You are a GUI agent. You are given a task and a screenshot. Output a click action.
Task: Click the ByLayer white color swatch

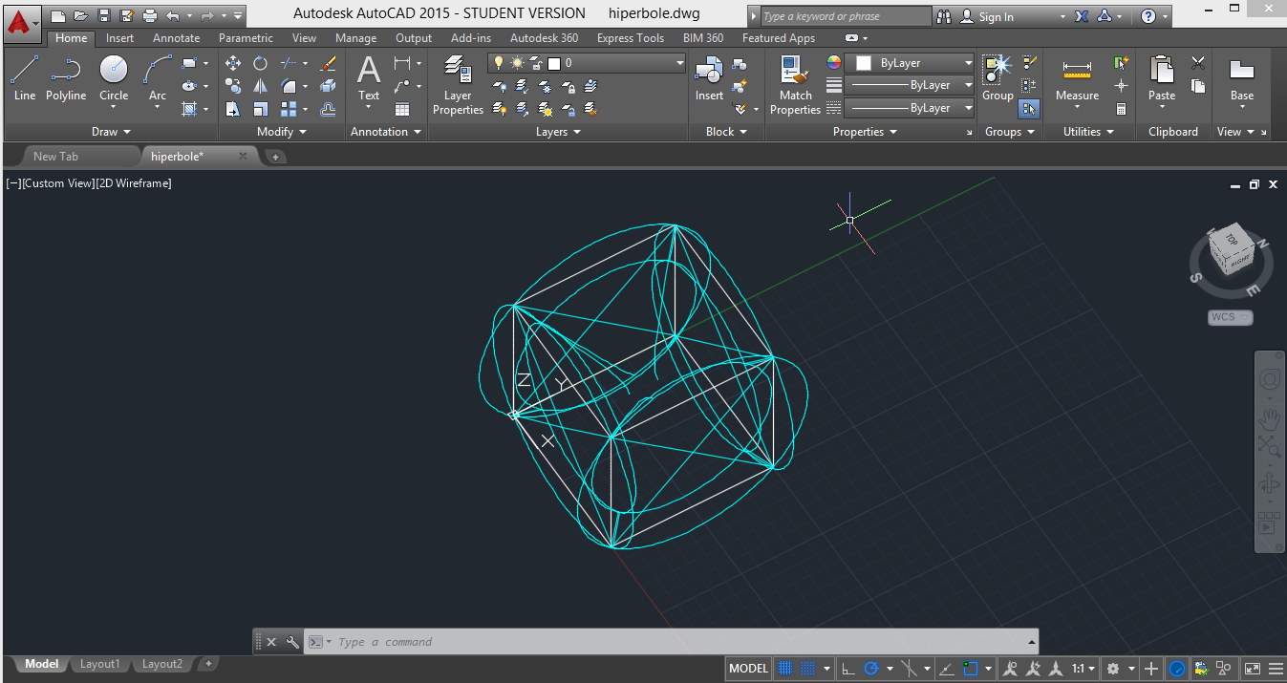[864, 63]
